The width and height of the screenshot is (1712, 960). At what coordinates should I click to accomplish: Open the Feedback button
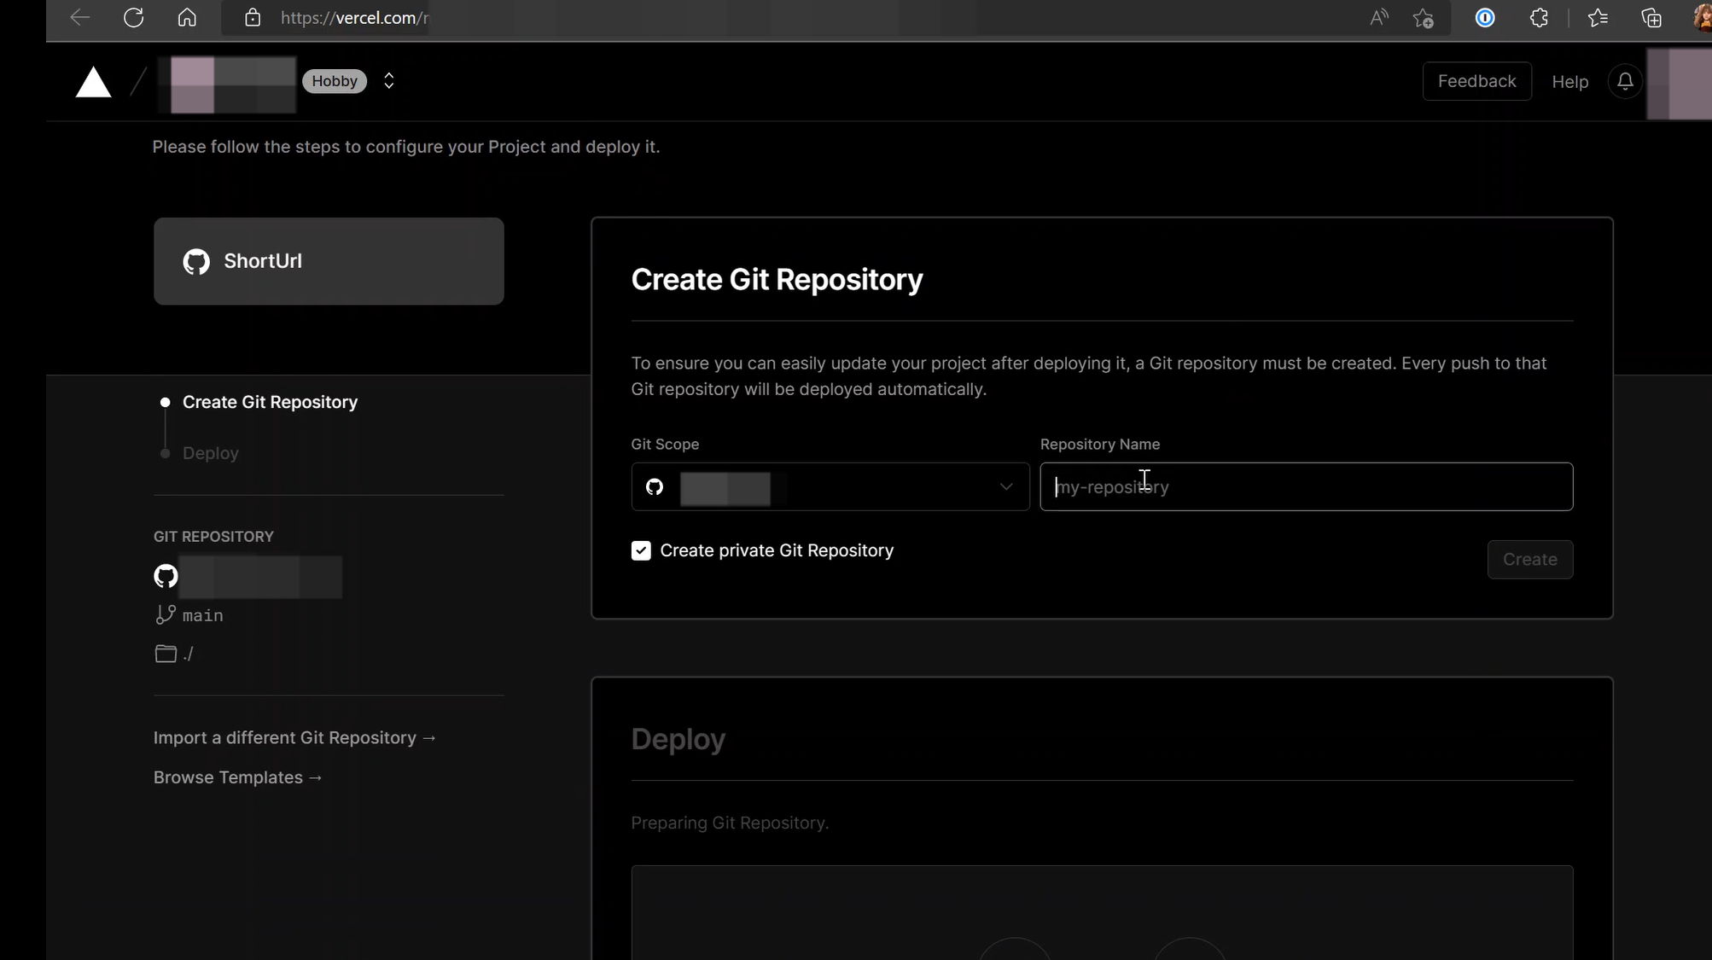(1476, 81)
